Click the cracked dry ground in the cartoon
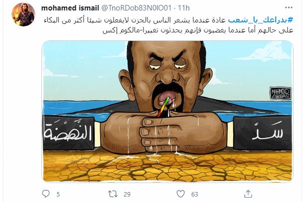Screen dimensions: 304x202 (167, 167)
